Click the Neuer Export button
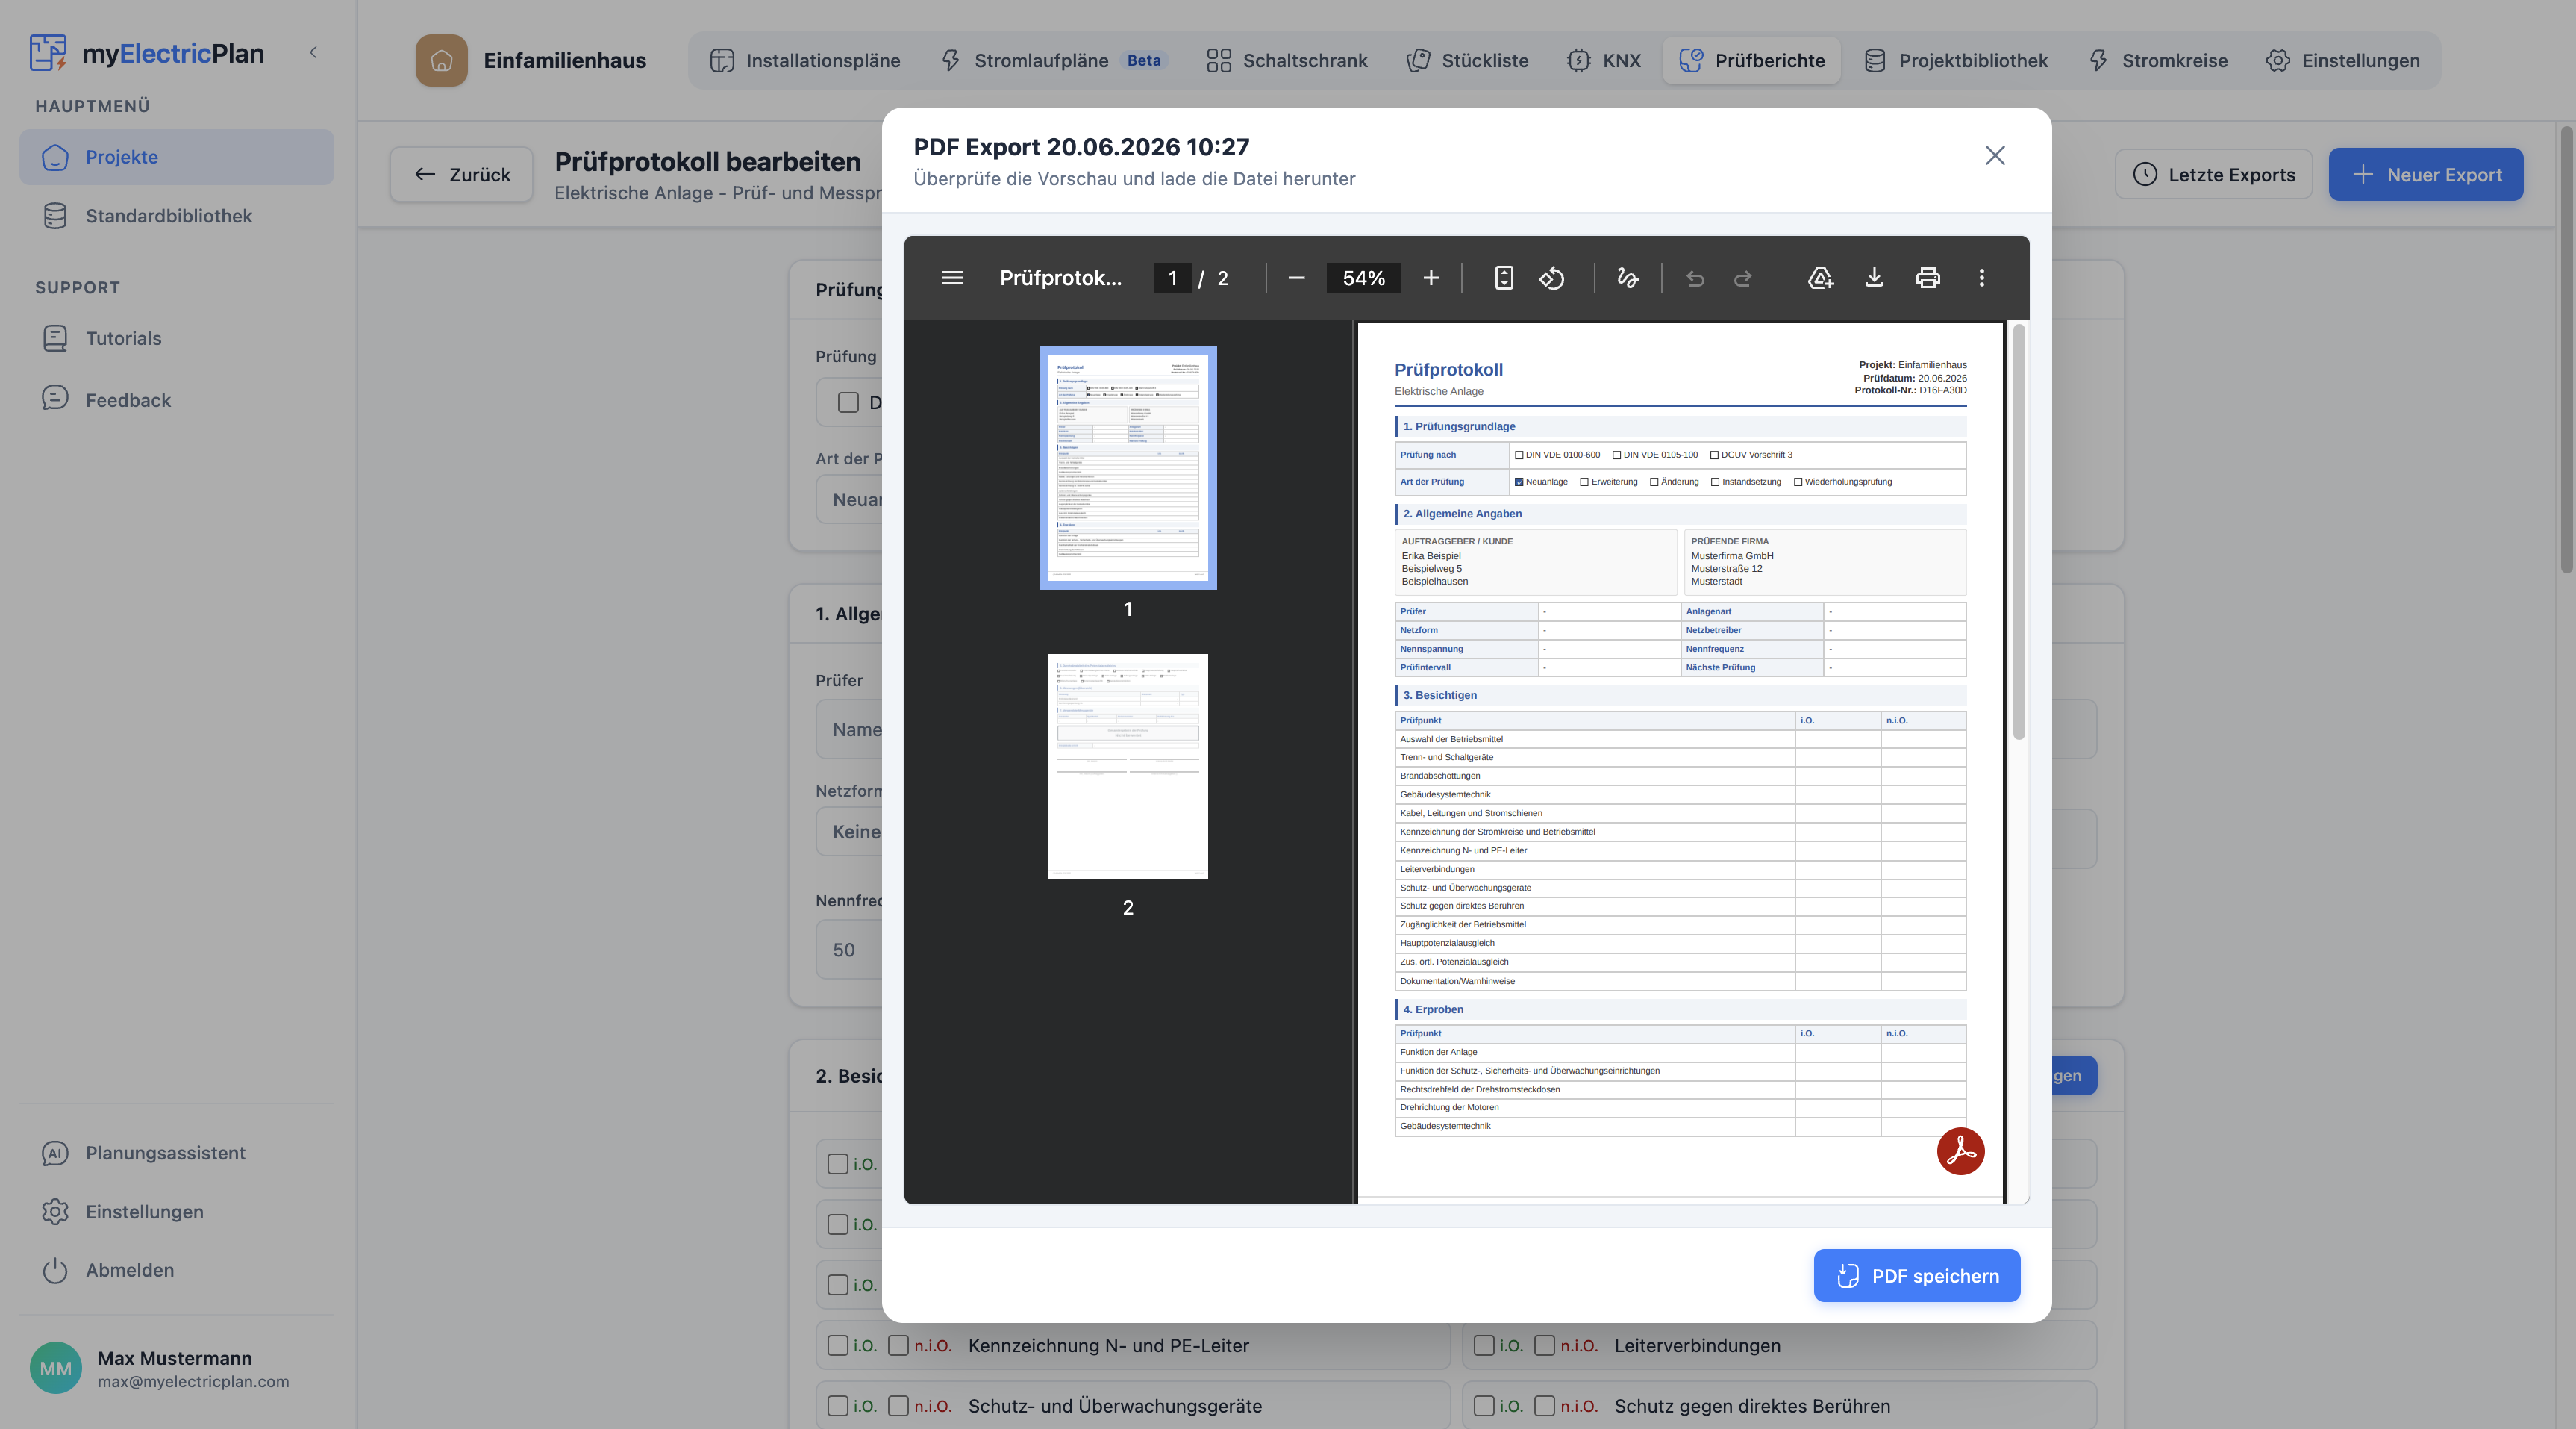The width and height of the screenshot is (2576, 1429). tap(2425, 175)
